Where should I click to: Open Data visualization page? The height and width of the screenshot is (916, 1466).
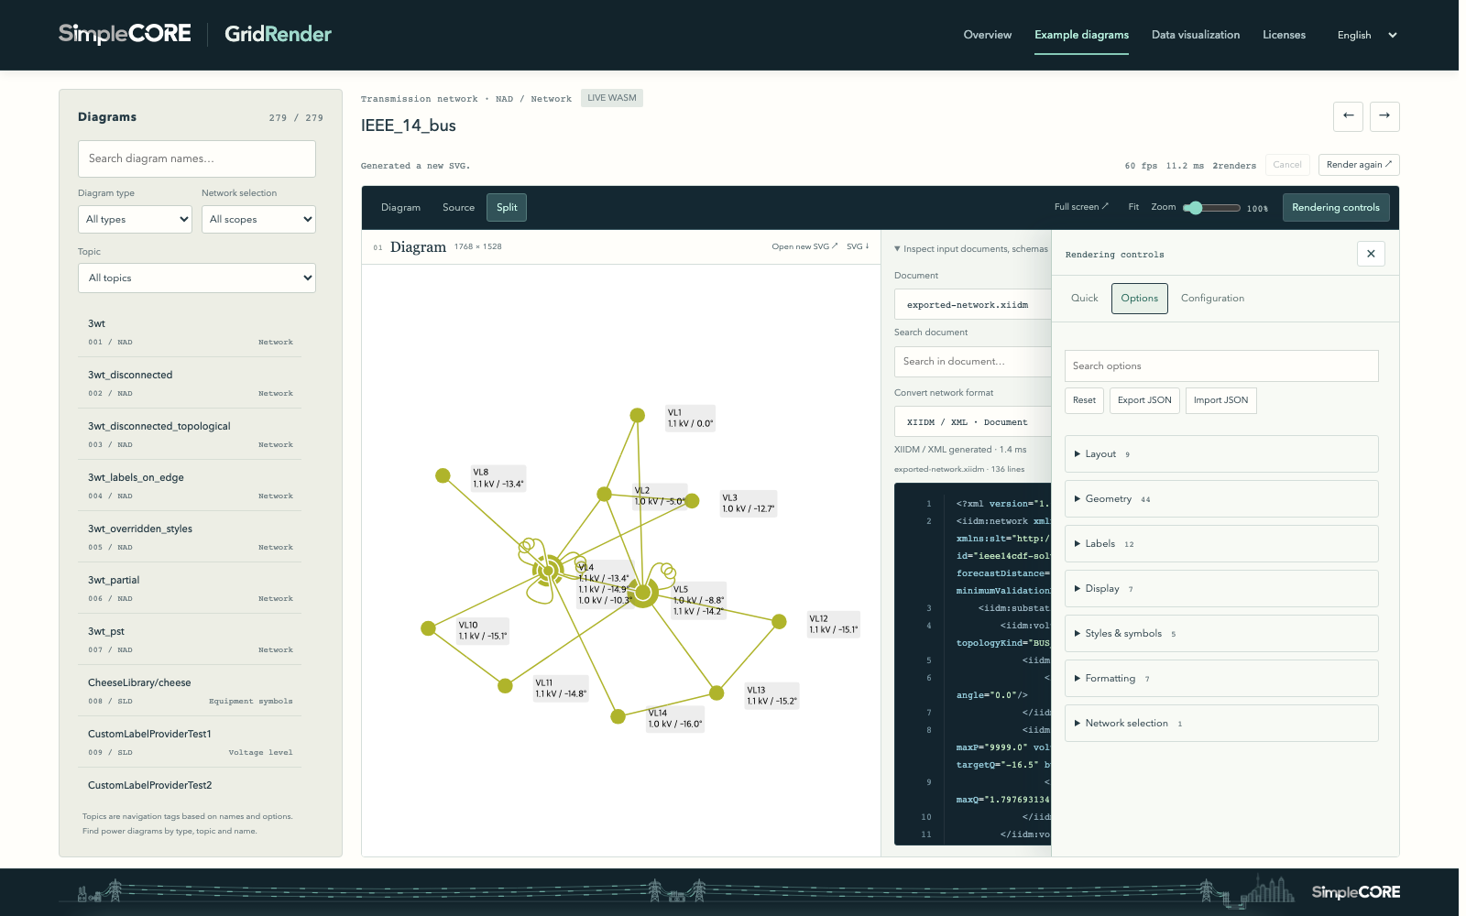click(x=1195, y=35)
